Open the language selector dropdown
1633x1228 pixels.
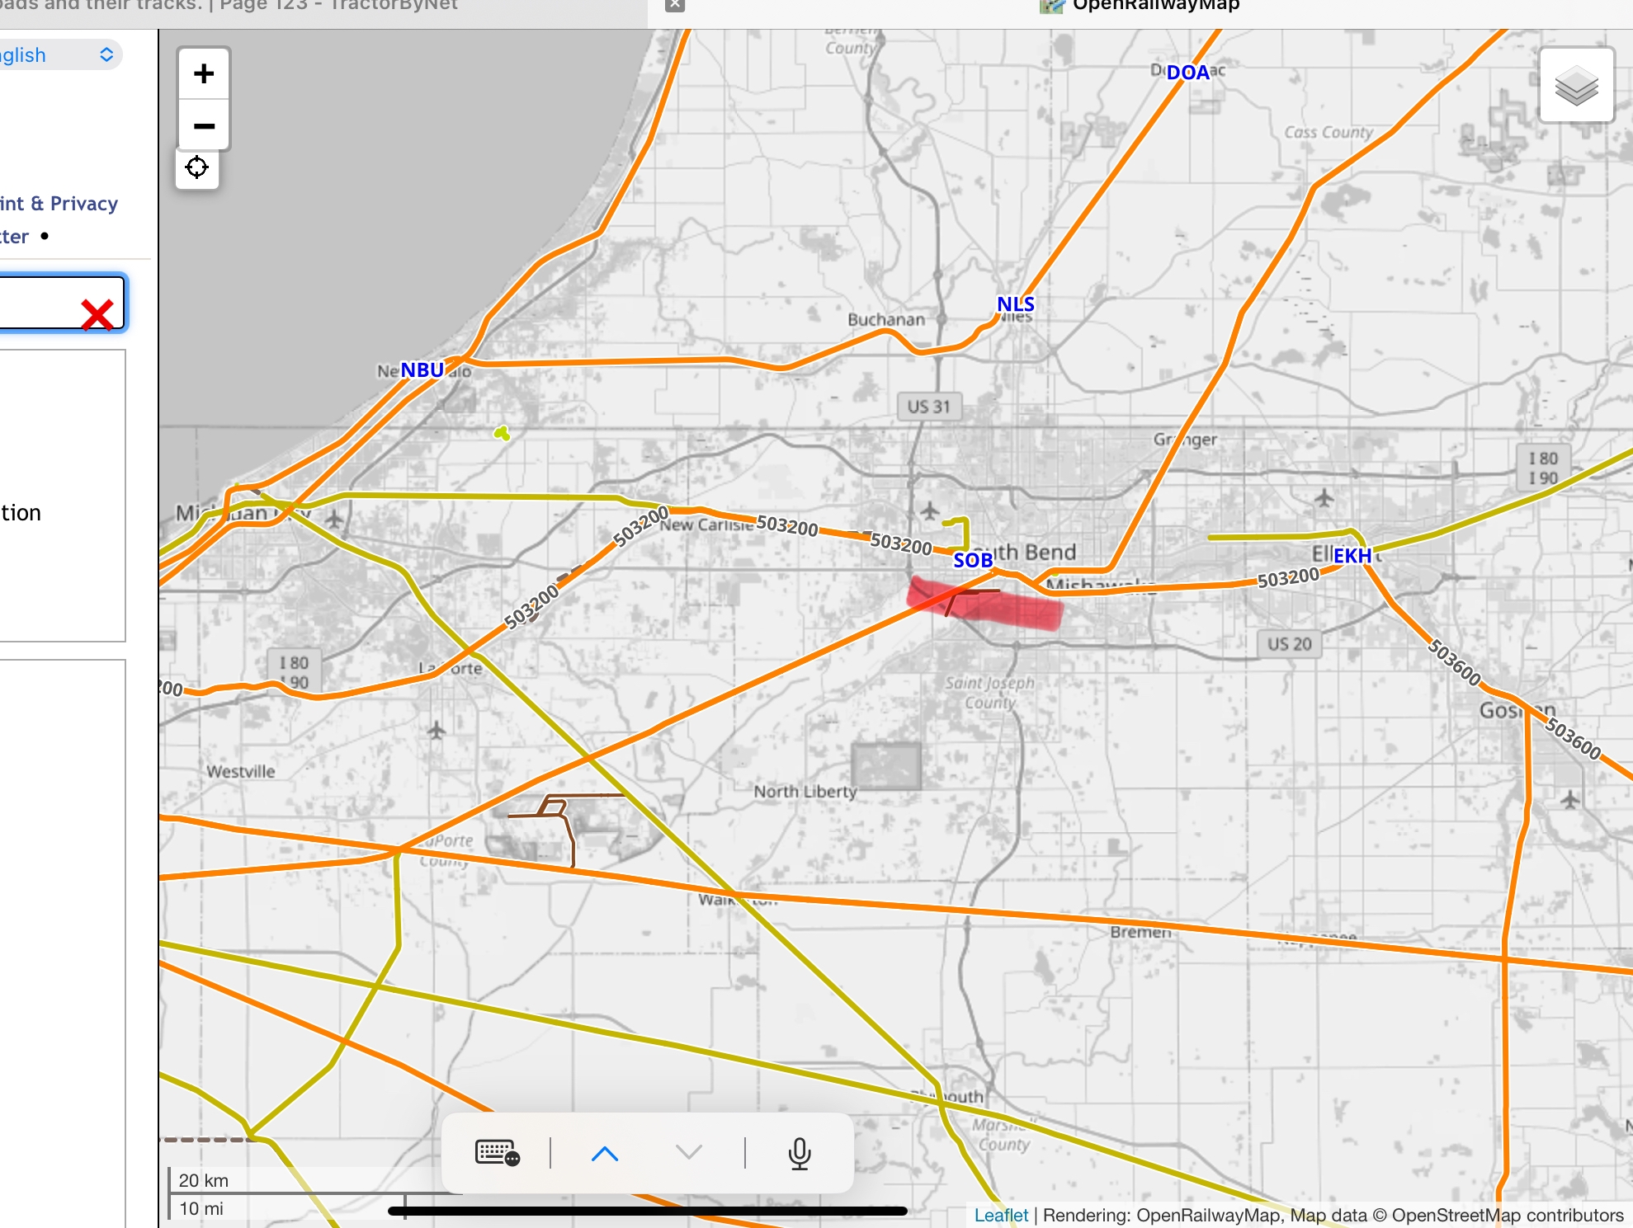tap(58, 55)
